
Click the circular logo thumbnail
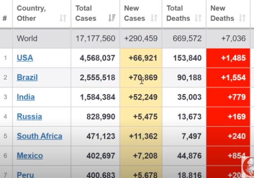[x=248, y=167]
